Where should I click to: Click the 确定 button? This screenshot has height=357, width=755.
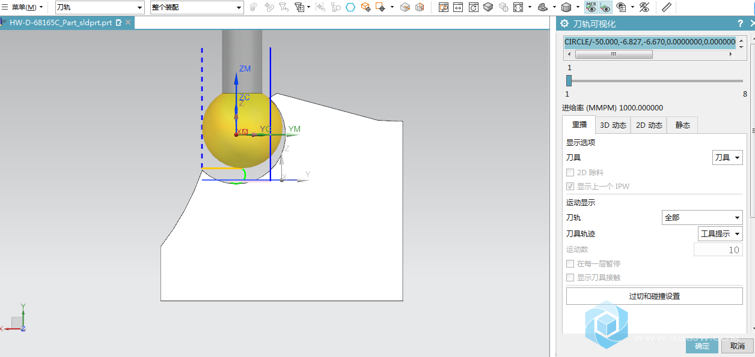click(702, 346)
